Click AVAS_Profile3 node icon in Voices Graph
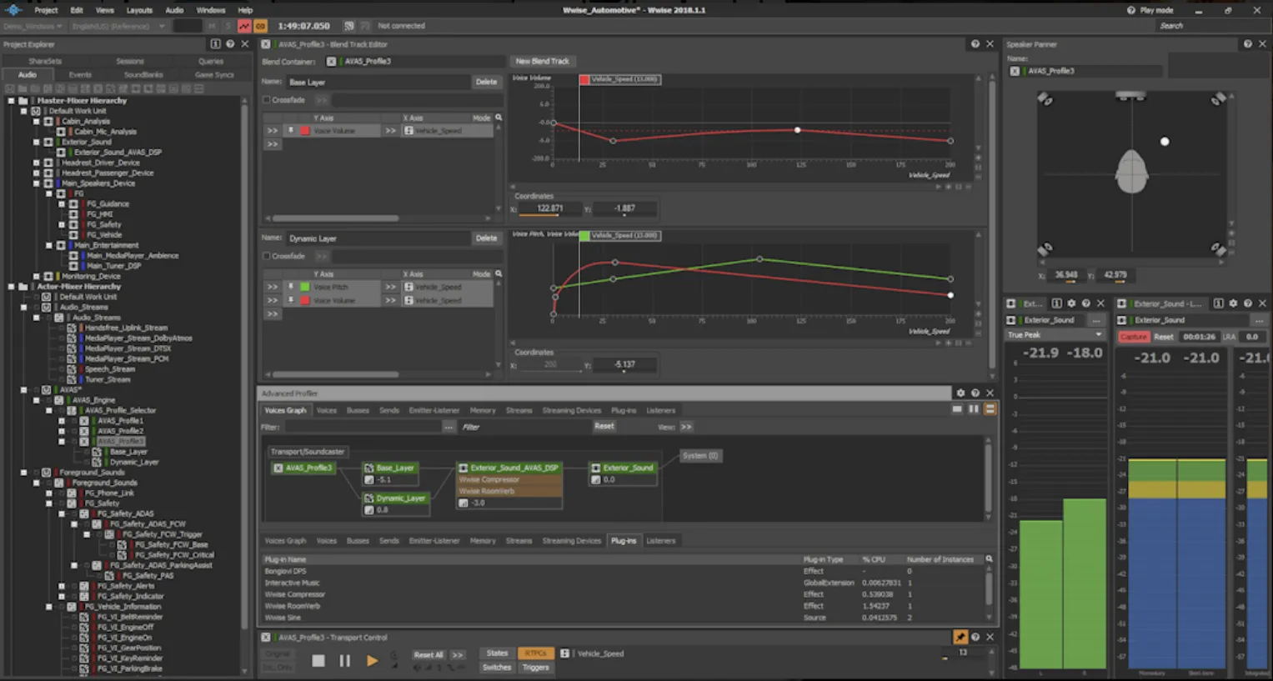 tap(278, 468)
